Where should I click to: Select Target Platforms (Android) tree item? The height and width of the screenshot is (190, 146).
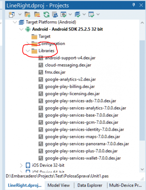coord(51,22)
